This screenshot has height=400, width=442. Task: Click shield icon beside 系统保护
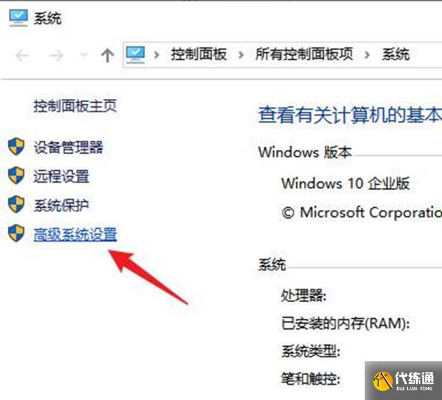pyautogui.click(x=16, y=204)
